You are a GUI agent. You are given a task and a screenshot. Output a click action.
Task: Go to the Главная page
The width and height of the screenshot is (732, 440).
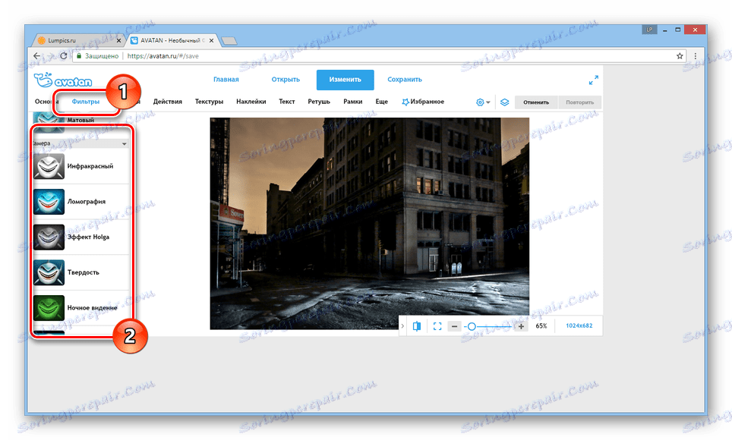click(x=226, y=80)
